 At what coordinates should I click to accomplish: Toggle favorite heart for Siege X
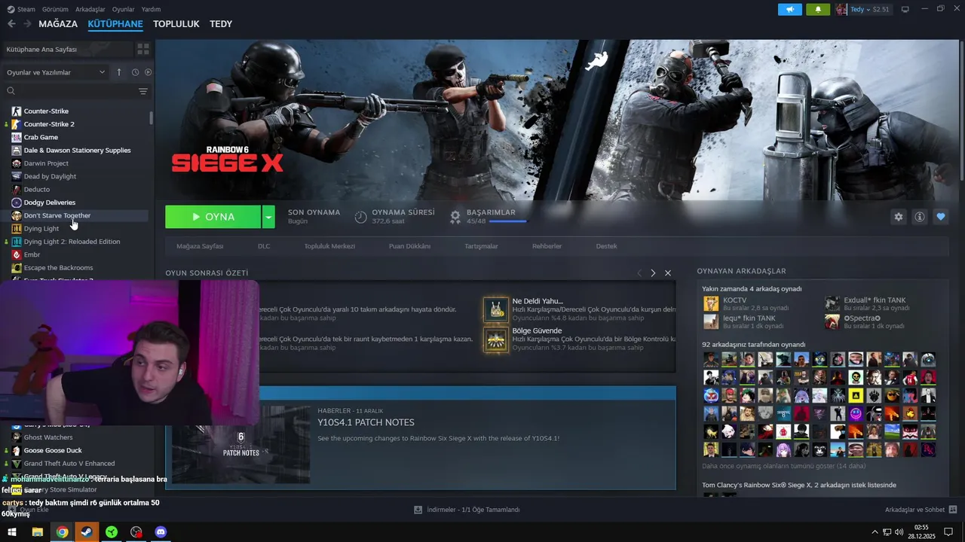click(x=940, y=217)
